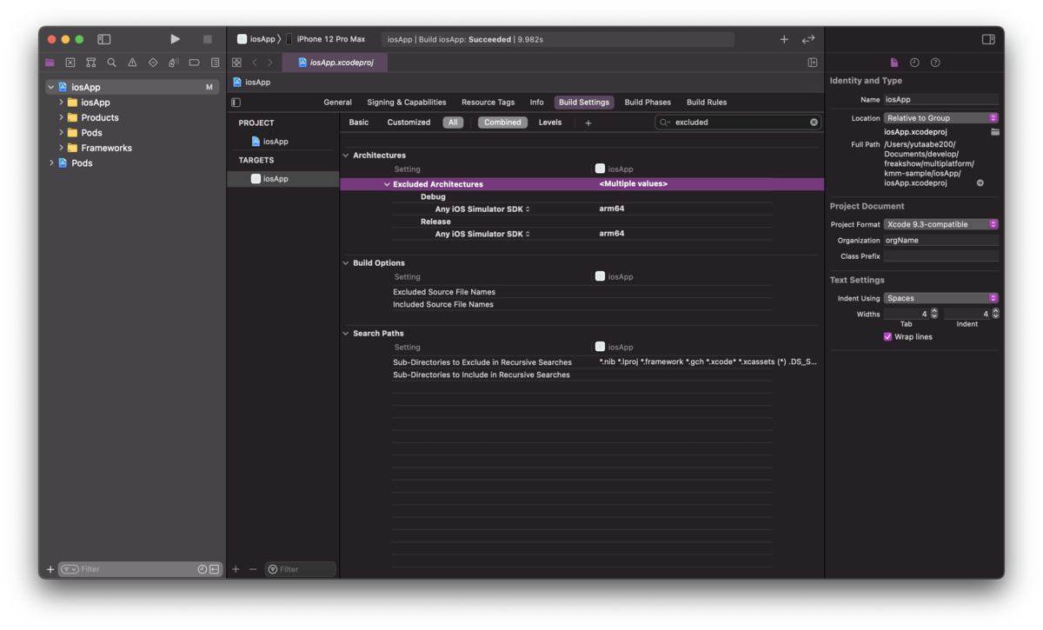Viewport: 1043px width, 630px height.
Task: Click the code review arrows icon
Action: coord(808,39)
